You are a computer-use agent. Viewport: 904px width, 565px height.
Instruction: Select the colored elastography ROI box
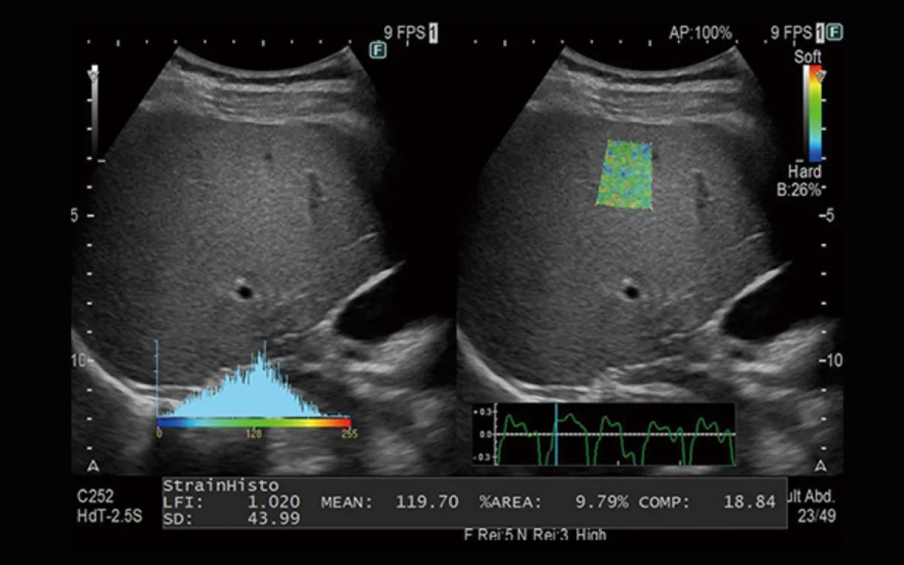tap(625, 173)
